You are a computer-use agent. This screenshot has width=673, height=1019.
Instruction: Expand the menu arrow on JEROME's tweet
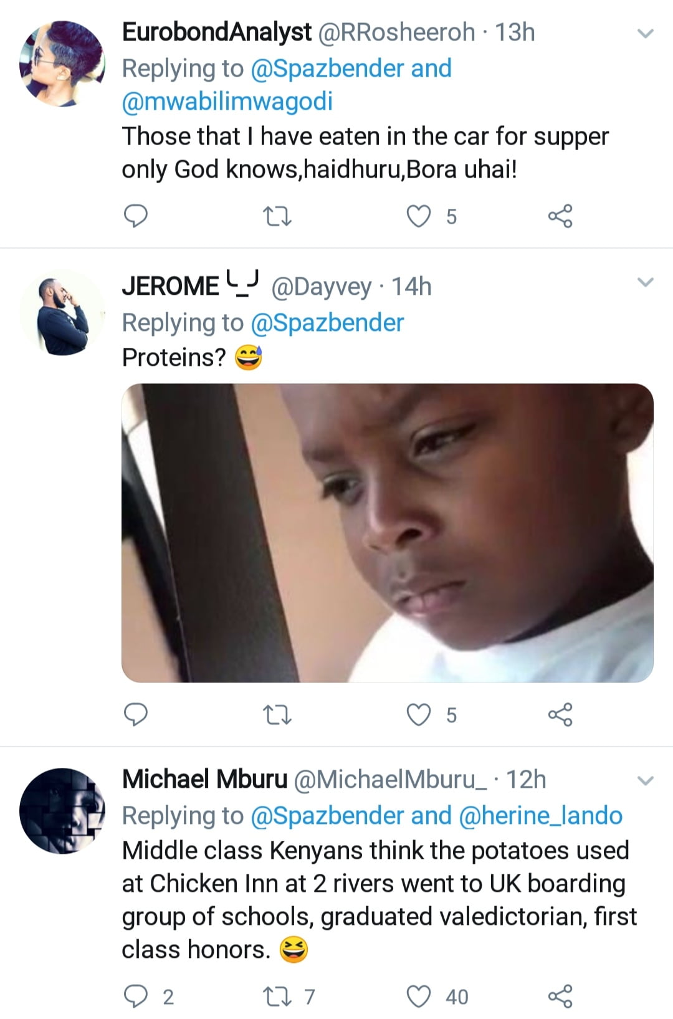tap(646, 283)
